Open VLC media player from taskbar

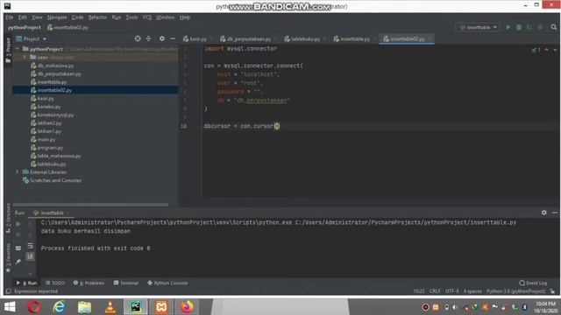point(110,307)
